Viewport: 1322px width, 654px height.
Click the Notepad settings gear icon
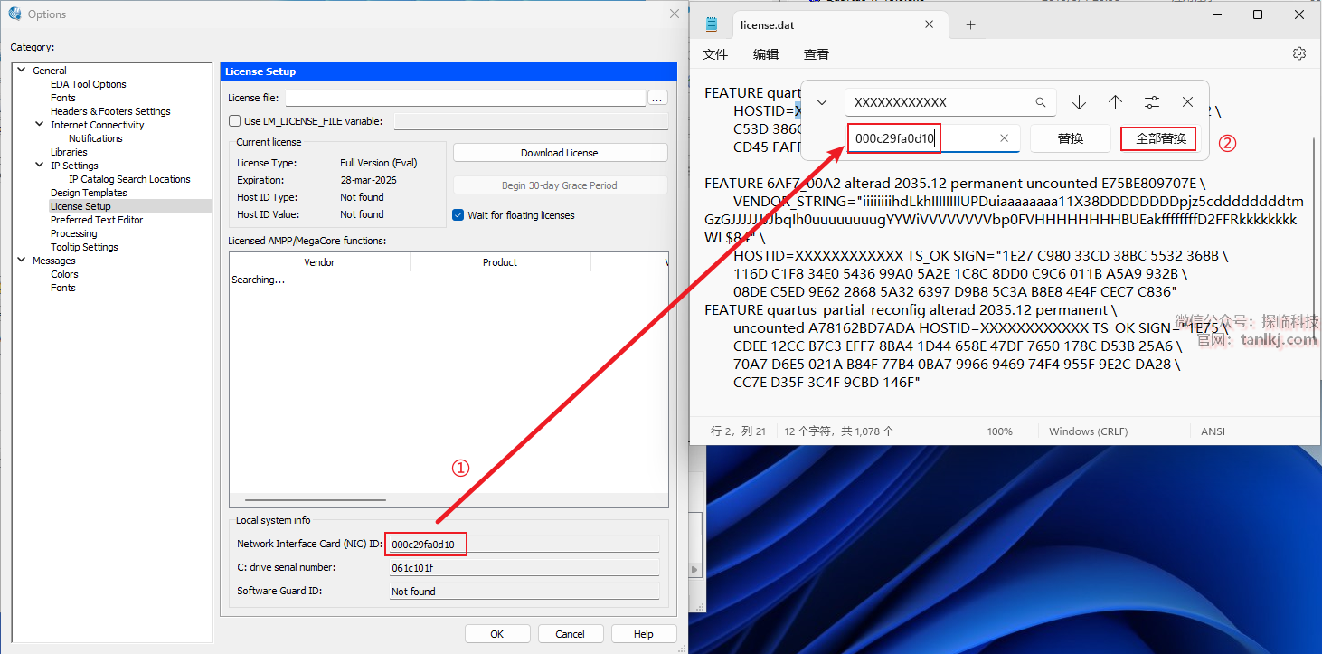[1299, 53]
